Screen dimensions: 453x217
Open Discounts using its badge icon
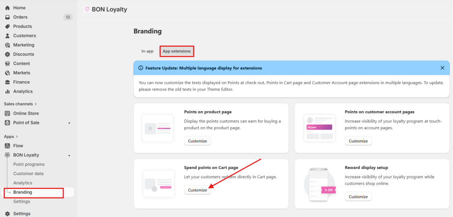click(8, 54)
